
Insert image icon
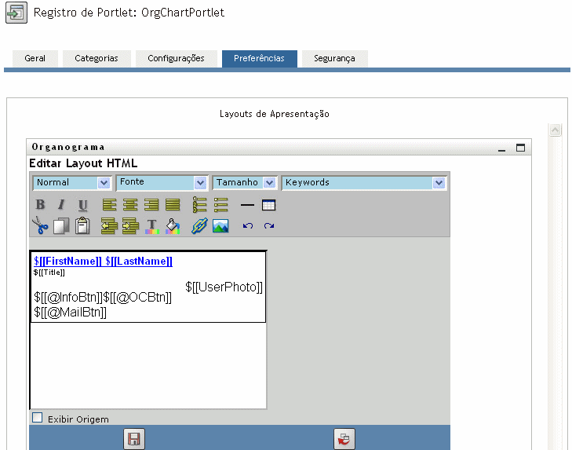click(x=220, y=225)
